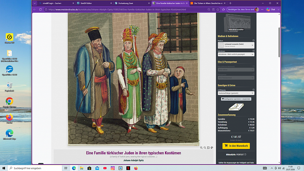Screen dimensions: 304x171
Task: Open the tab search chevron at top left
Action: 35,3
